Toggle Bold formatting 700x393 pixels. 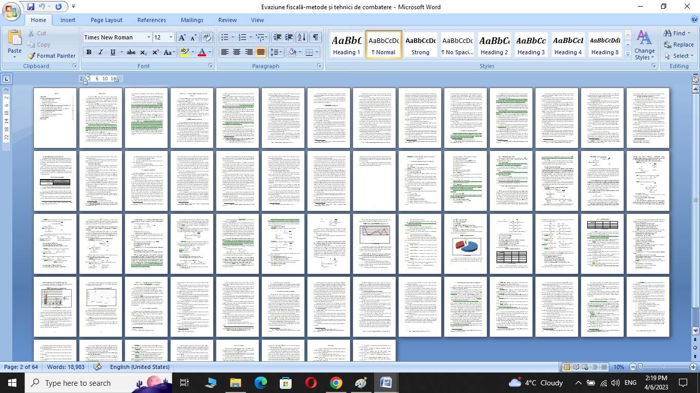click(89, 52)
